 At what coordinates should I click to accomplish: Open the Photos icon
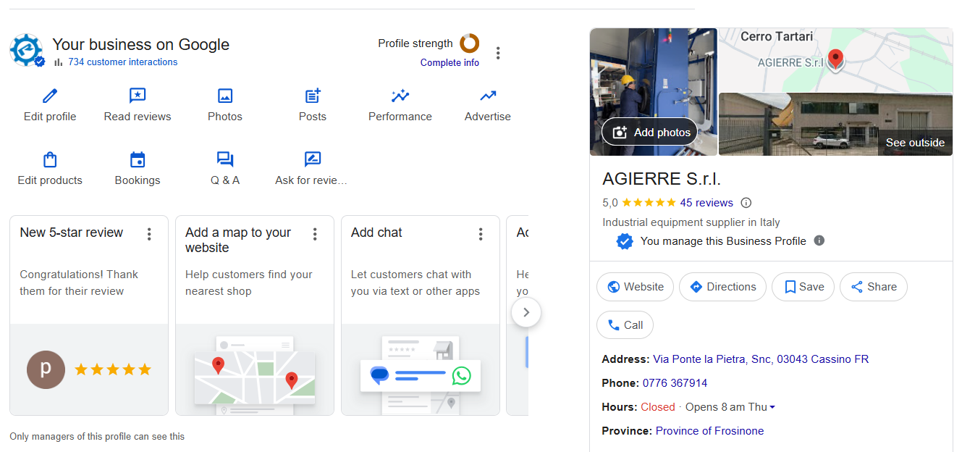click(x=225, y=96)
